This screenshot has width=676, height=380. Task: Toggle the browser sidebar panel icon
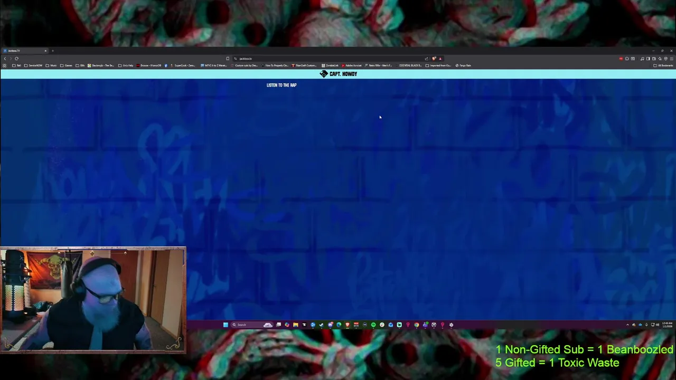(x=648, y=59)
